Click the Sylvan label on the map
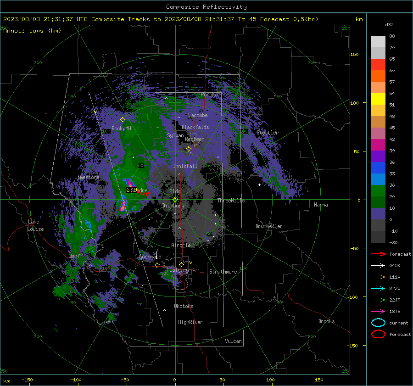The width and height of the screenshot is (413, 386). (x=175, y=135)
